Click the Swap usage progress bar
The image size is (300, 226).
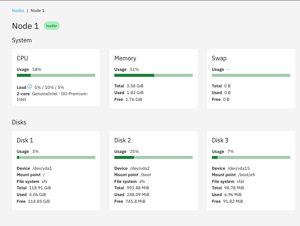click(x=251, y=75)
